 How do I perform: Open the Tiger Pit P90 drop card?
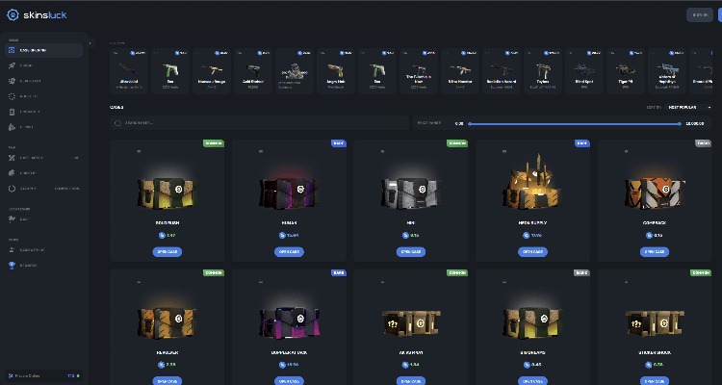click(x=626, y=71)
